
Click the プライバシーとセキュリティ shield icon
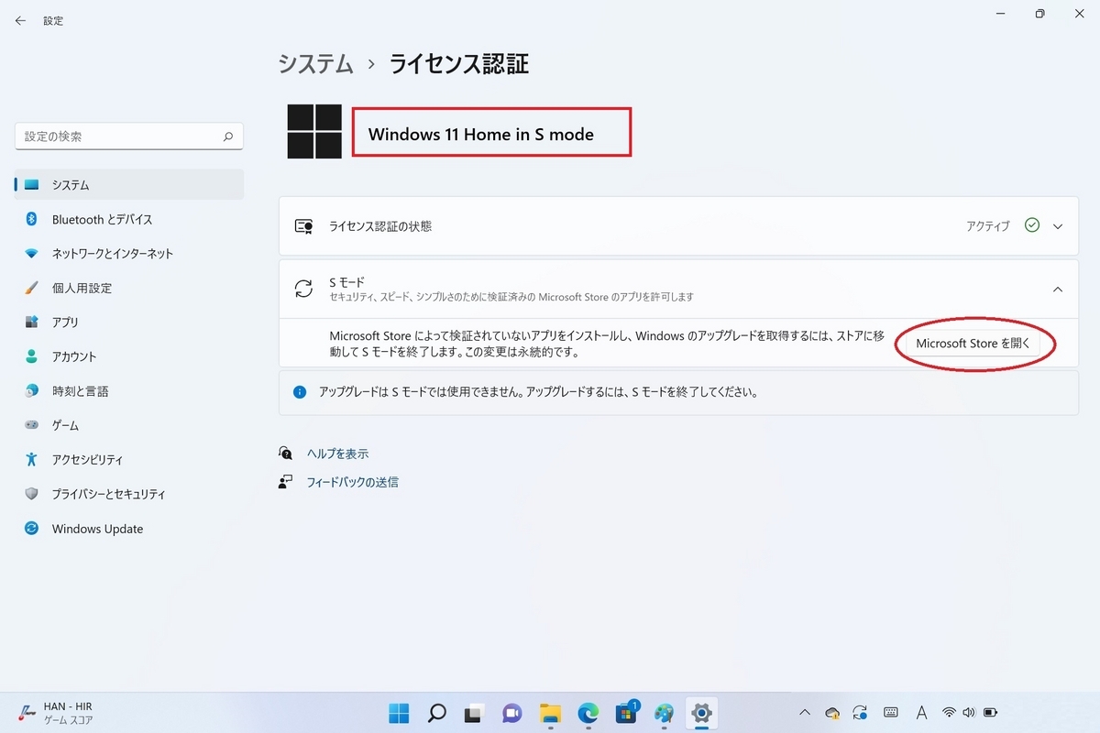coord(32,494)
